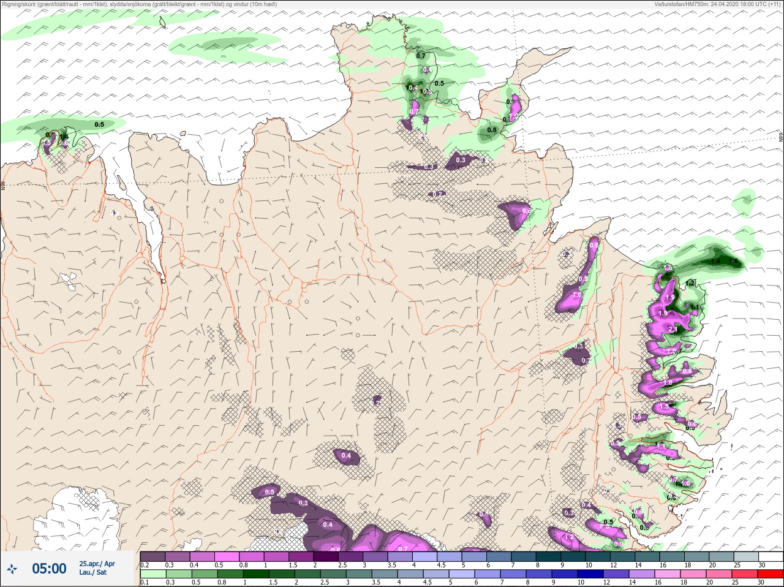Screen dimensions: 784x587
Task: Click the 05:00 forecast time display
Action: [49, 569]
